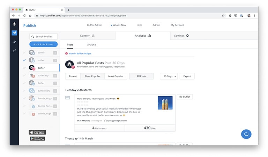Click the profile avatar beside All Popular Posts
268x157 pixels.
69,65
